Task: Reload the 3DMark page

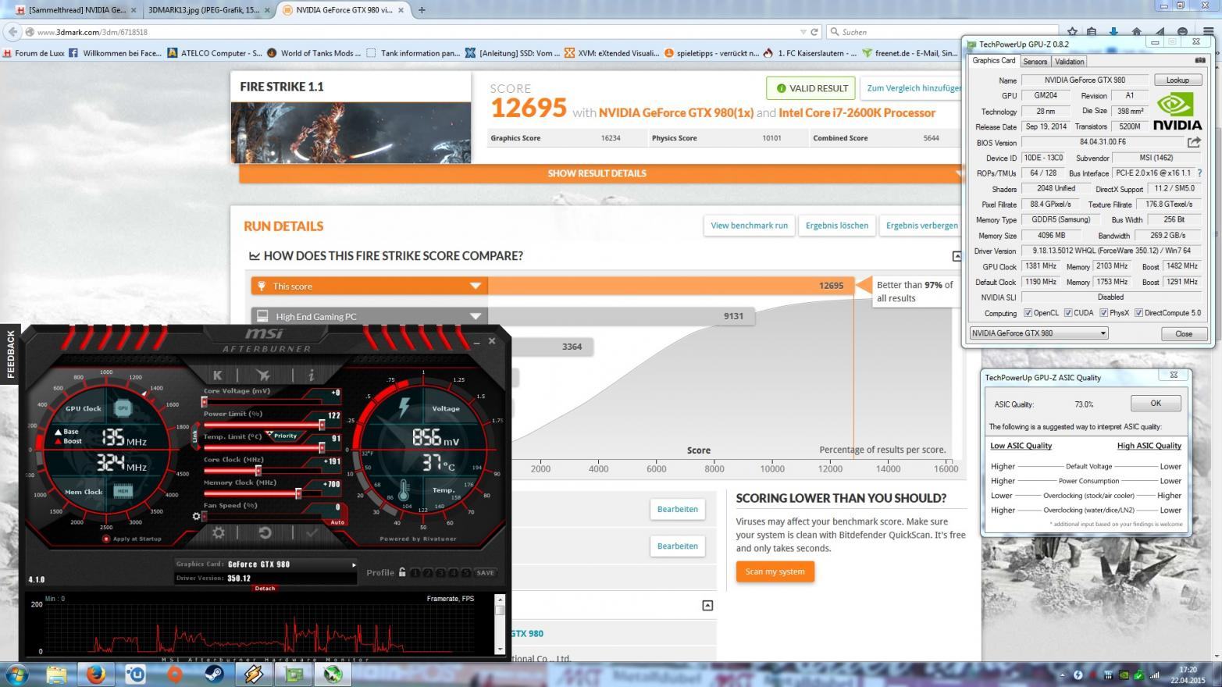Action: point(814,32)
